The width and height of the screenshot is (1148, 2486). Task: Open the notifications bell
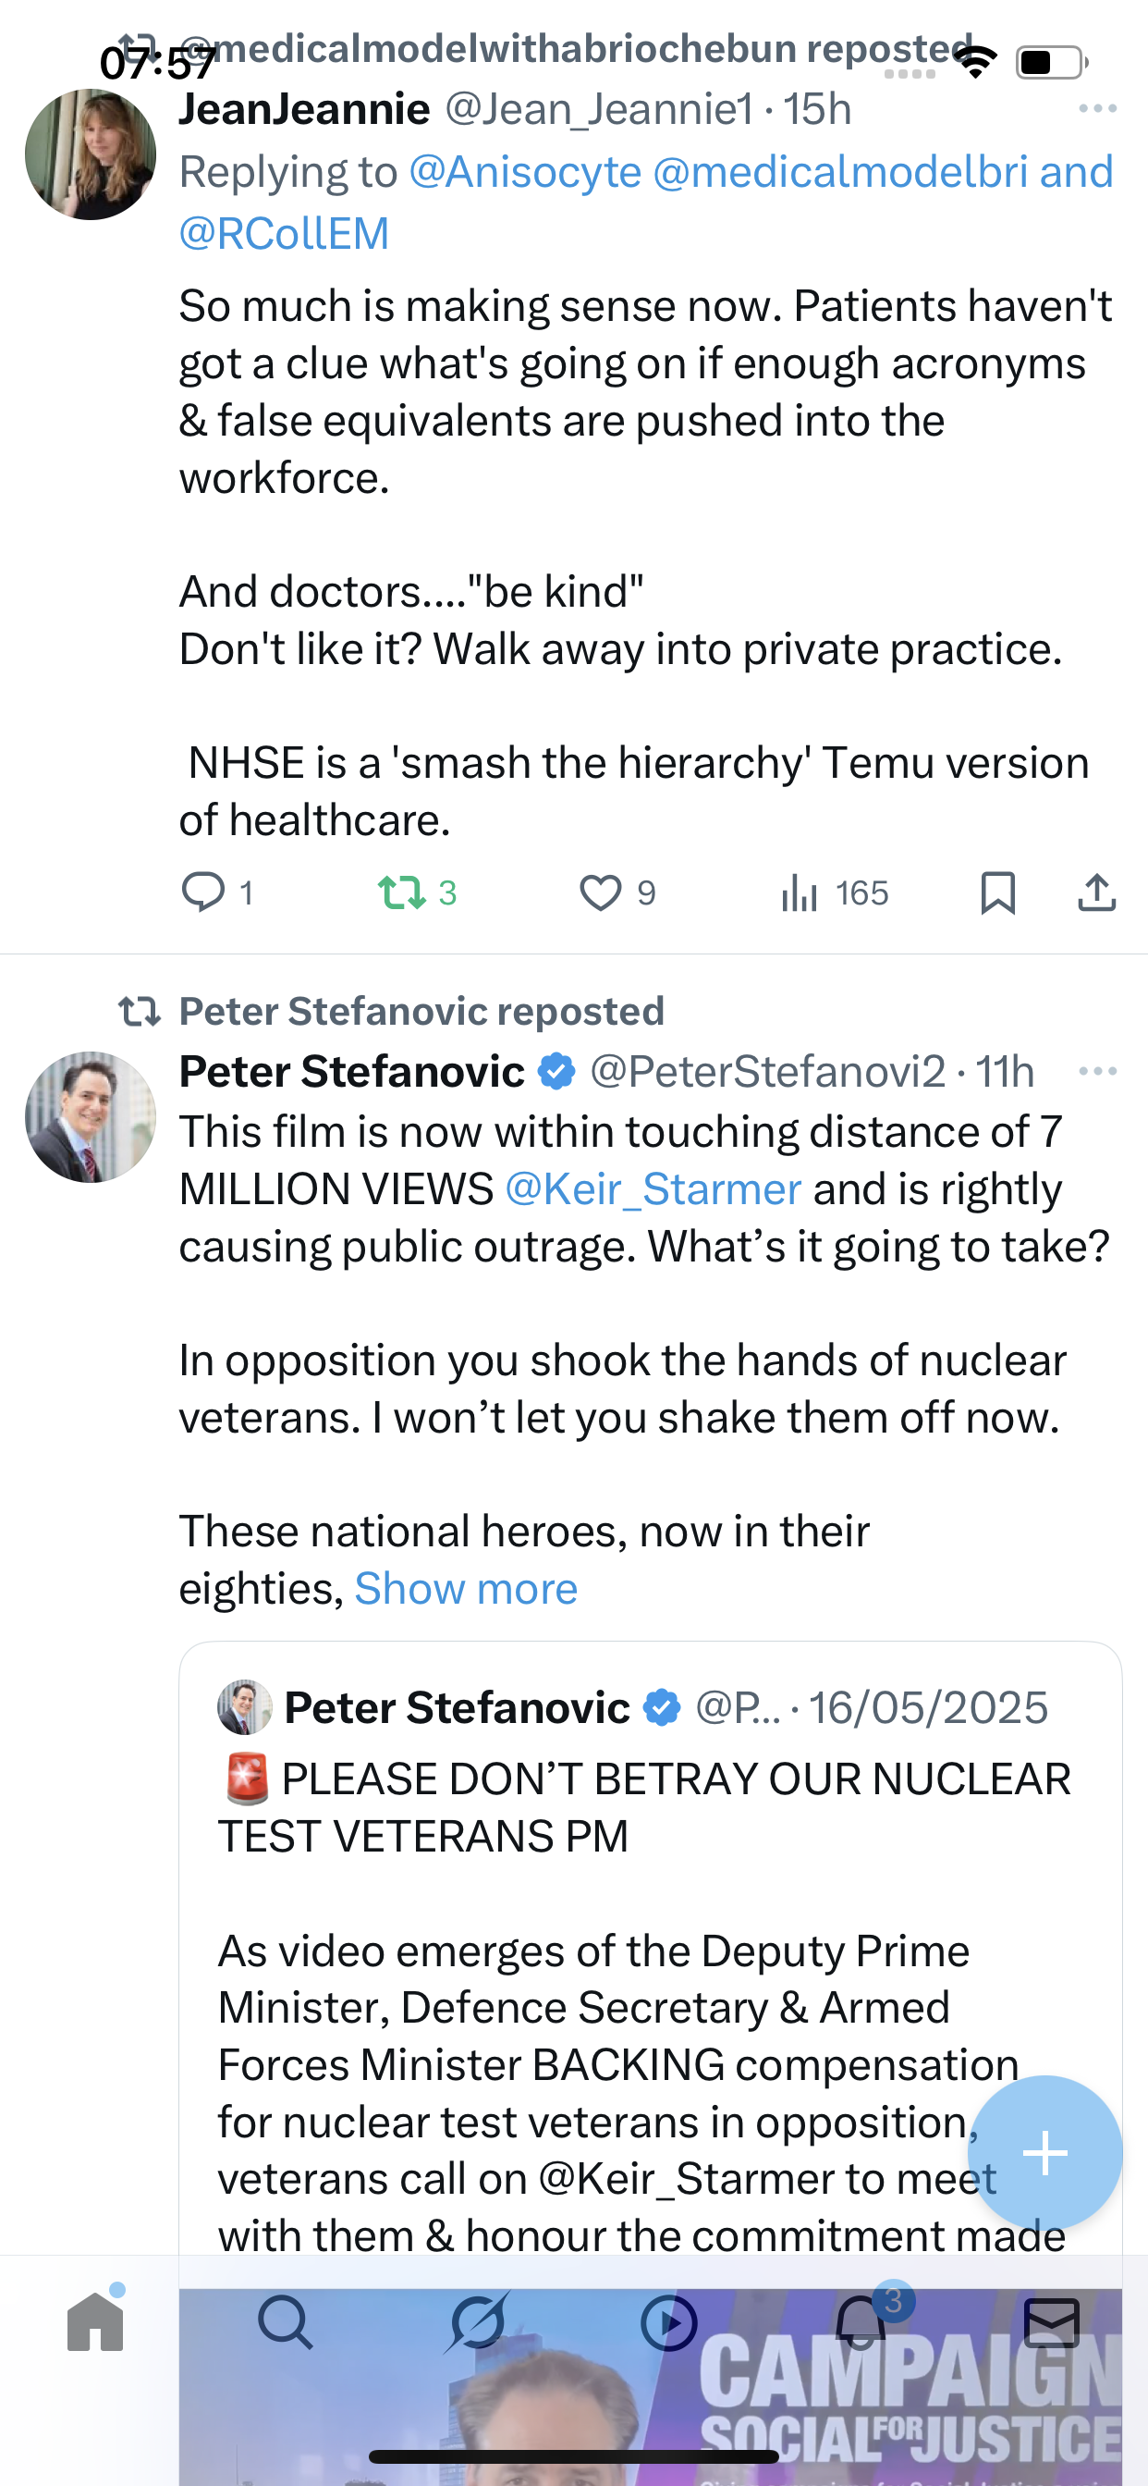[x=861, y=2322]
